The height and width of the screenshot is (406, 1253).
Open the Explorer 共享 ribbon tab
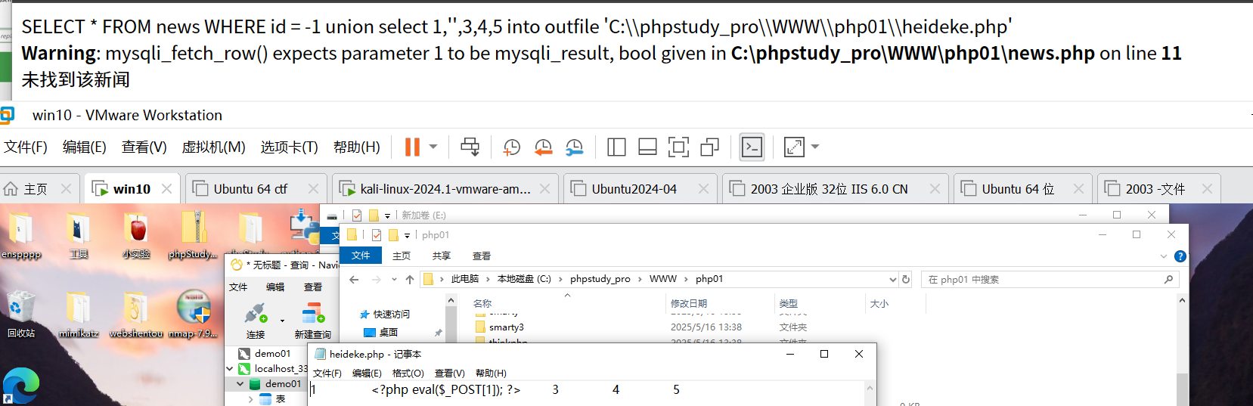(x=441, y=256)
